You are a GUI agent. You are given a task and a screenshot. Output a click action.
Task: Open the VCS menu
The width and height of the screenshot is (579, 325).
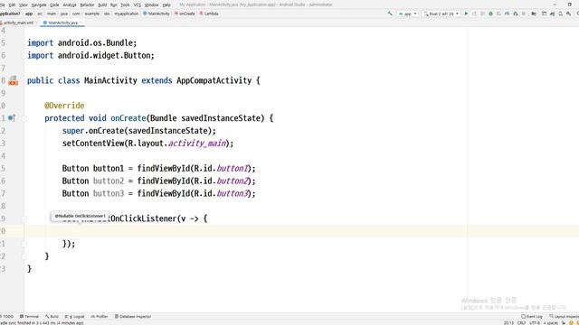coord(137,5)
